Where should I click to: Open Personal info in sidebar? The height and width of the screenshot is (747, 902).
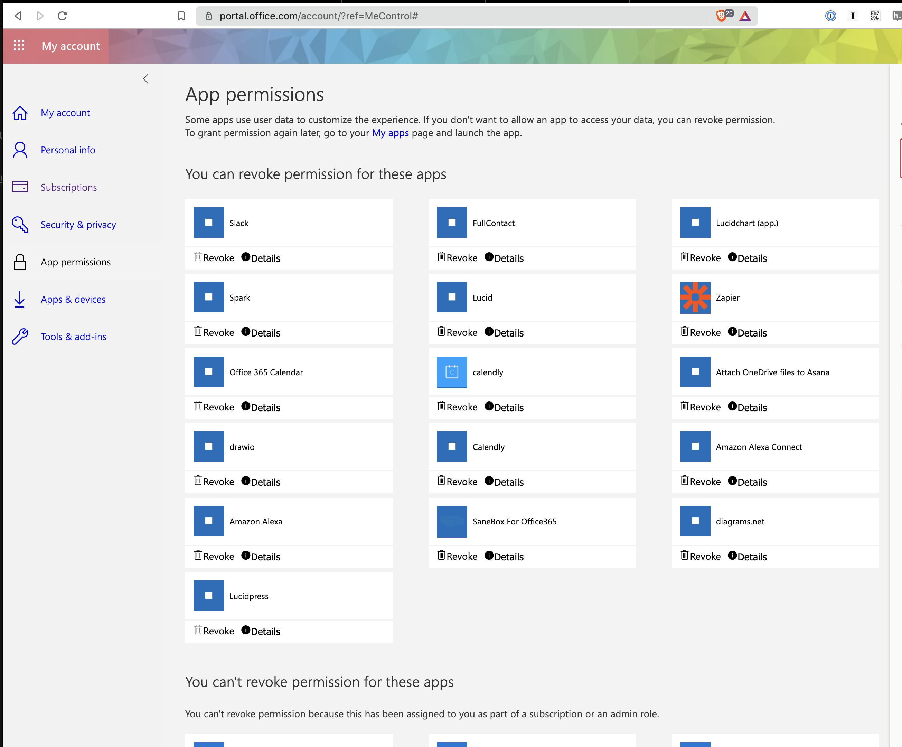68,150
